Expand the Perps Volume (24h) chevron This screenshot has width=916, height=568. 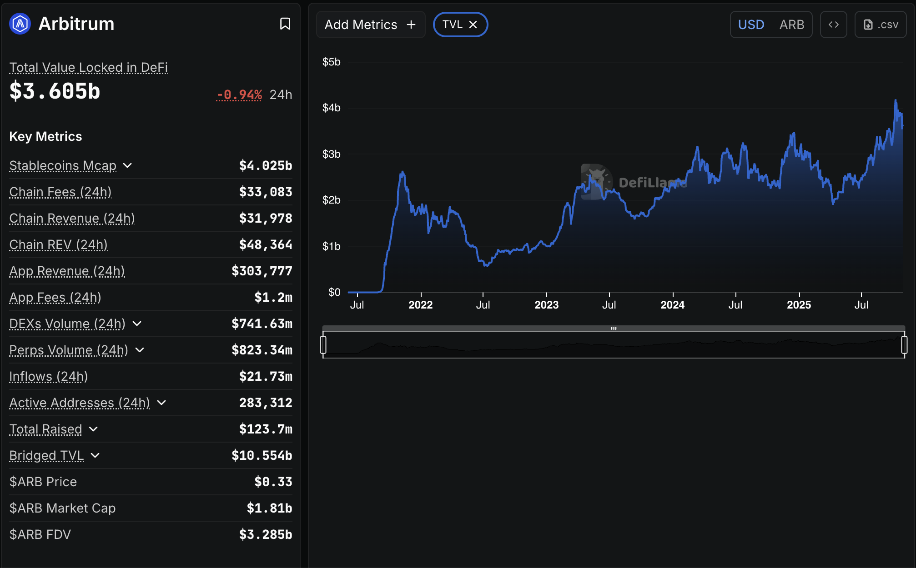140,350
